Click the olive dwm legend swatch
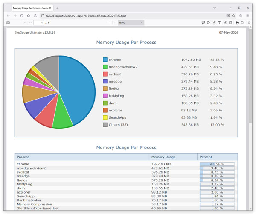 click(105, 103)
